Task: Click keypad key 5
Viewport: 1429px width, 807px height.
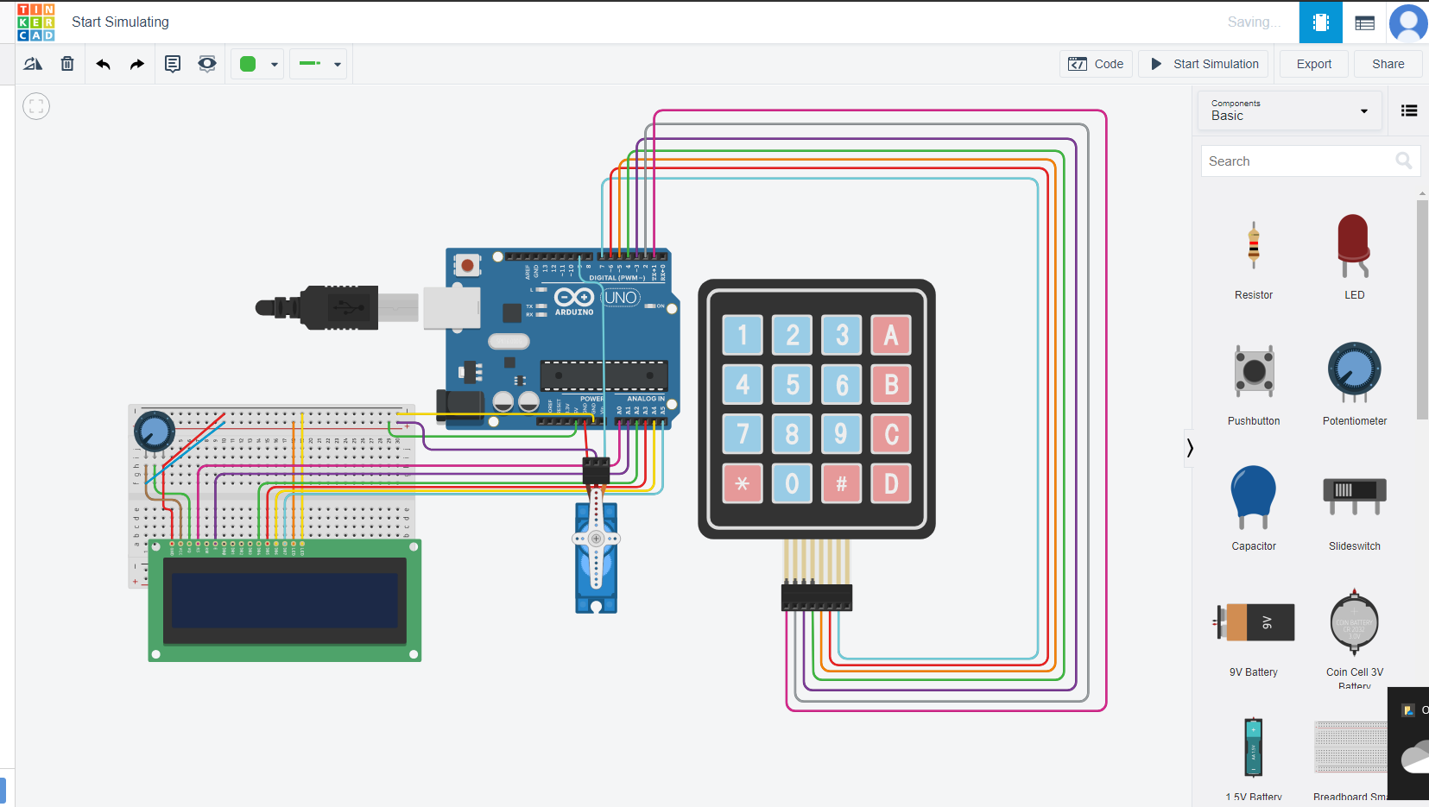Action: point(792,384)
